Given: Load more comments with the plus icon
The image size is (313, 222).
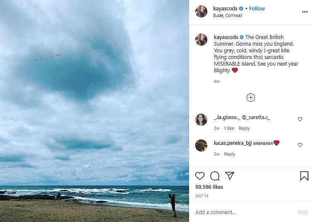Looking at the screenshot, I should 251,98.
